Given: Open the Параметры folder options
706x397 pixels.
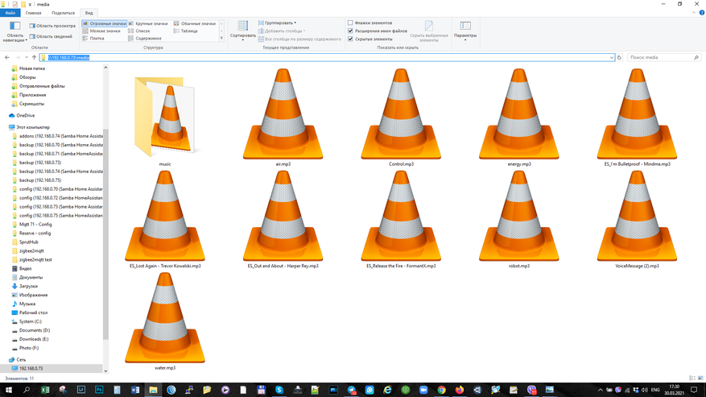Looking at the screenshot, I should 465,31.
